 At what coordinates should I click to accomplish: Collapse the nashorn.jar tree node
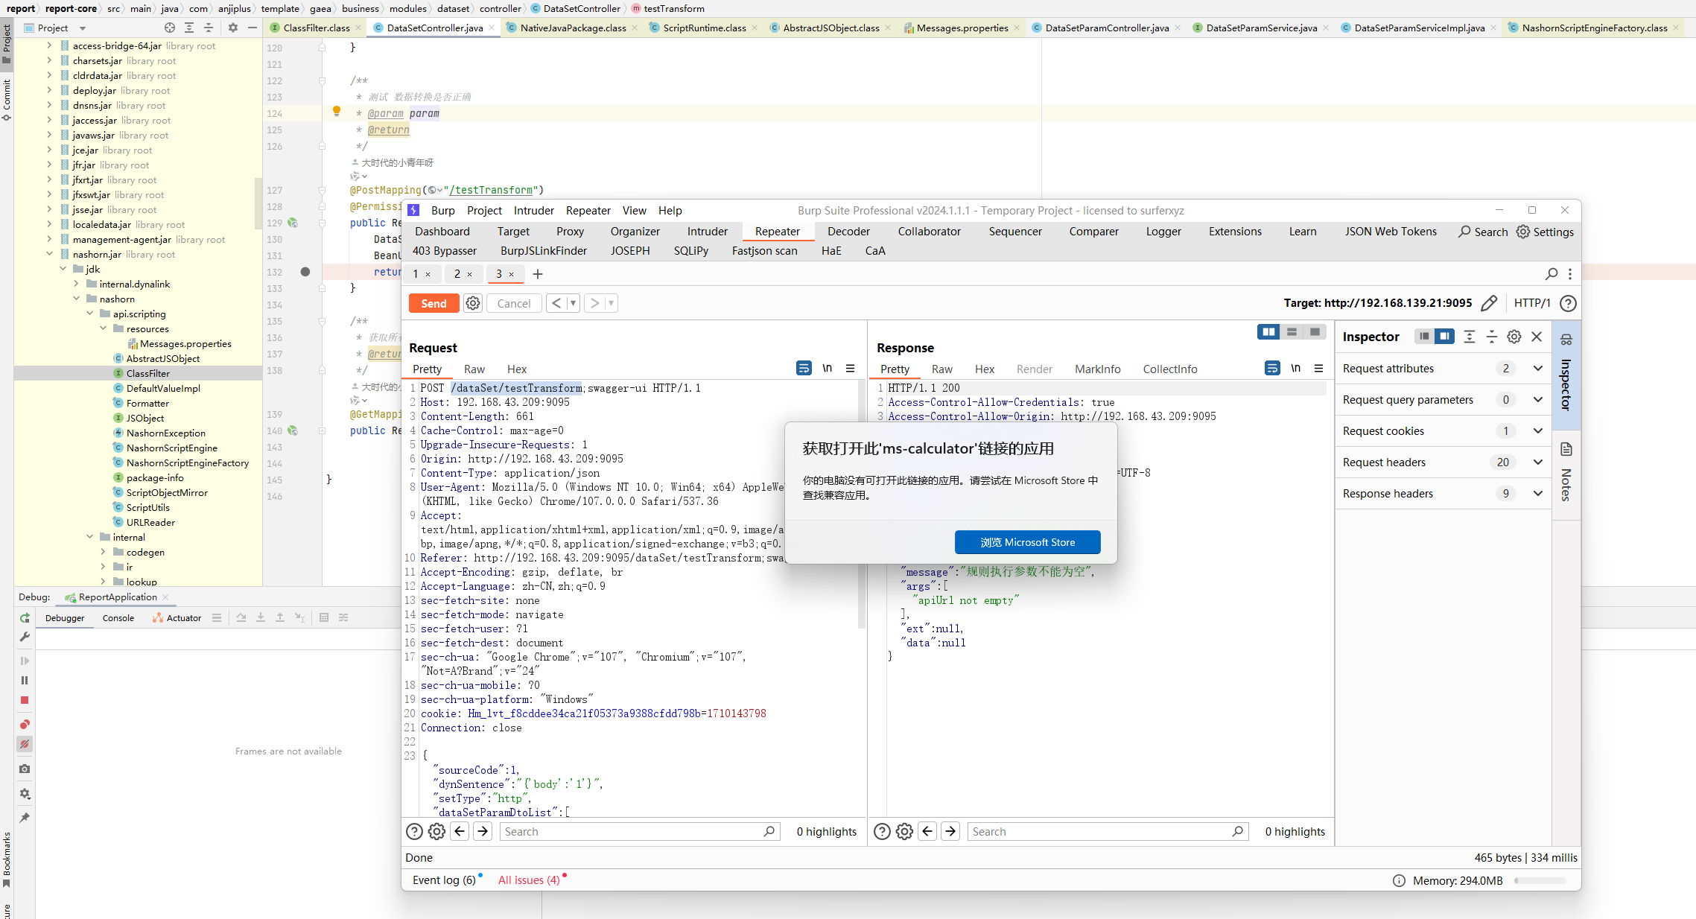click(50, 254)
